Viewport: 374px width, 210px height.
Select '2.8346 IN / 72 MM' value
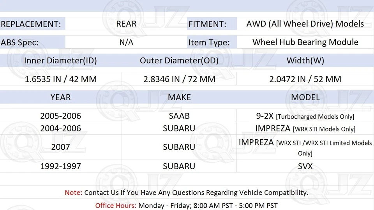[x=179, y=79]
